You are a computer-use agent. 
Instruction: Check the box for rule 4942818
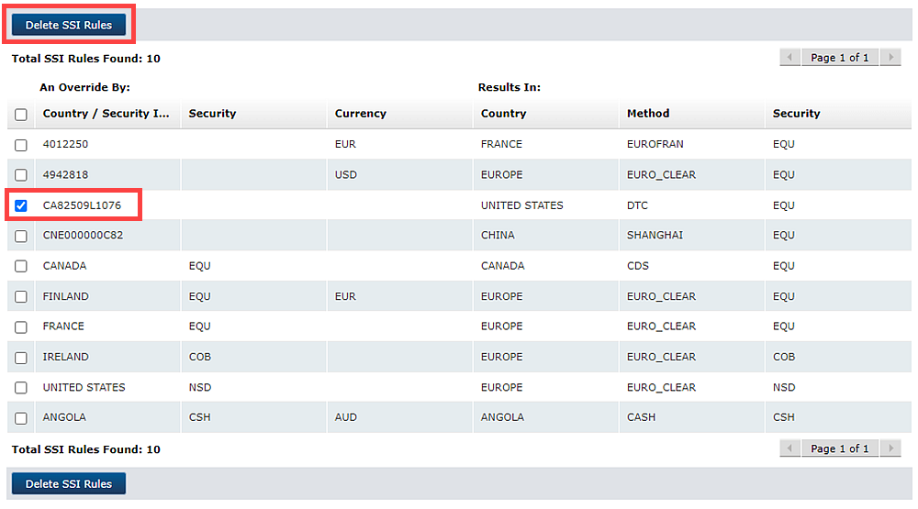point(21,175)
